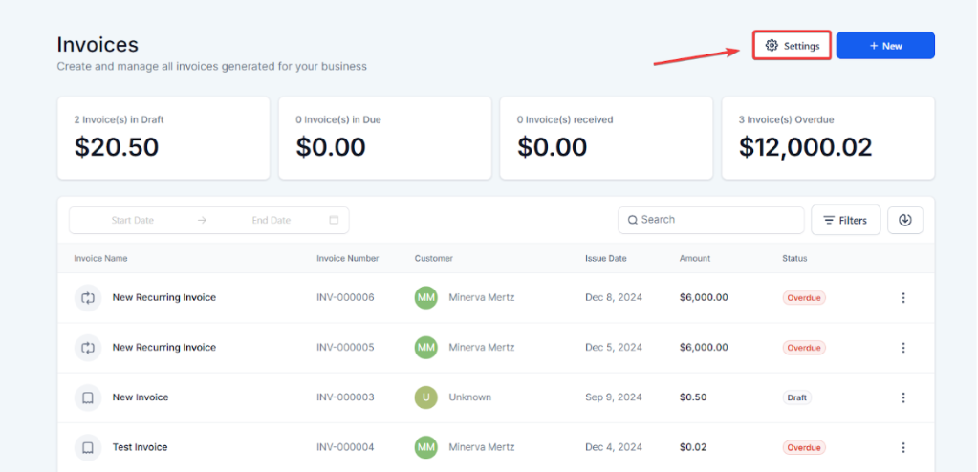
Task: Click recurring icon of invoice INV-000006
Action: [88, 298]
